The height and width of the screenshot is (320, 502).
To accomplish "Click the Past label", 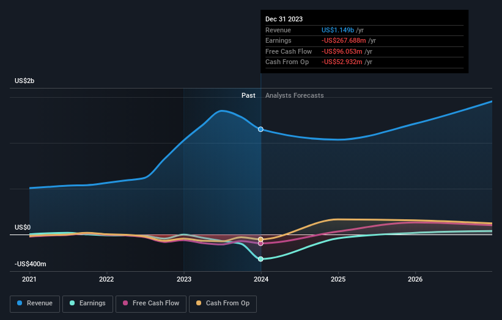I will [x=248, y=96].
